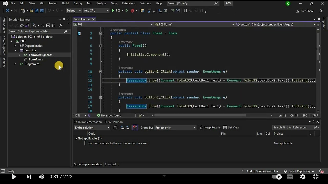Open the Entire solution scope dropdown

click(x=92, y=128)
